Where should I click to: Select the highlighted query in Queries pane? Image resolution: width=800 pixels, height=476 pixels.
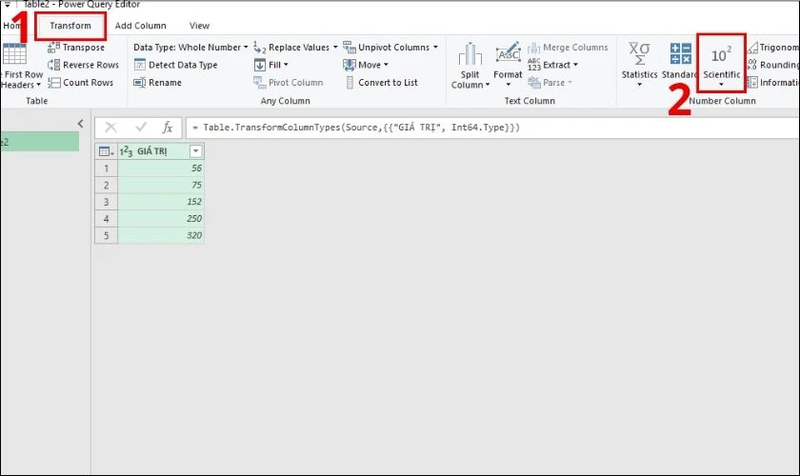click(x=39, y=142)
